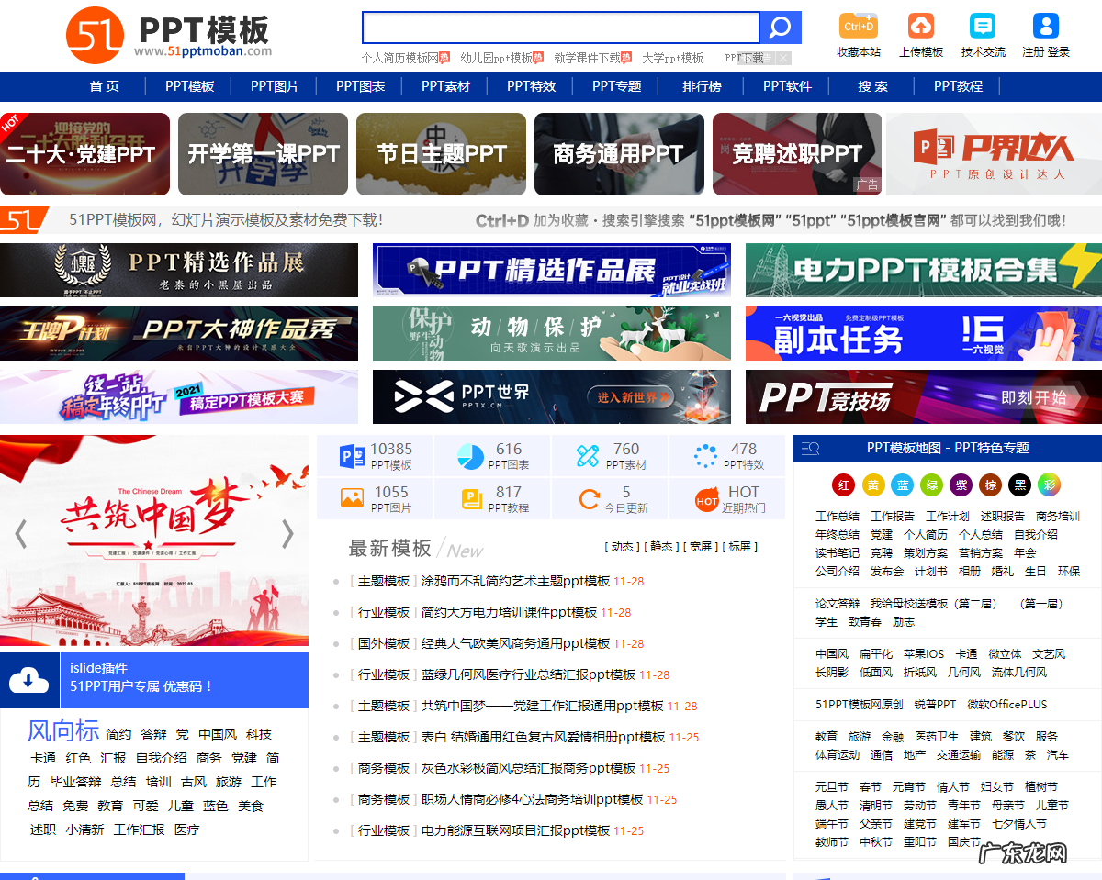Click the orange 上传模板 upload icon

pos(920,26)
